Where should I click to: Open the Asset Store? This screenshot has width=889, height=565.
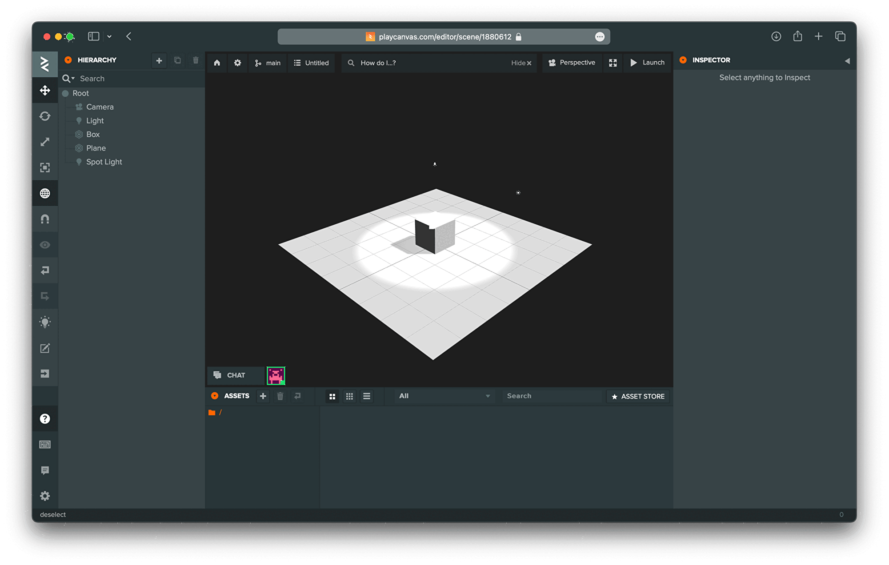(x=638, y=396)
